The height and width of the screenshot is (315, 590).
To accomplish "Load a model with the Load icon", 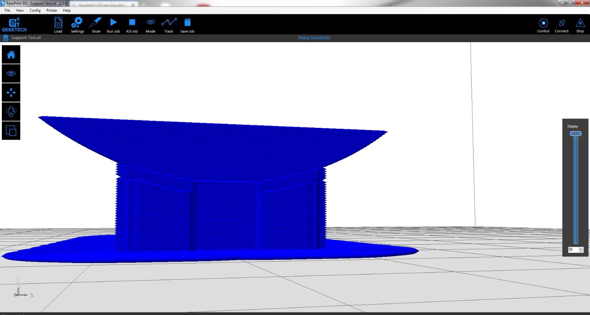I will coord(58,25).
